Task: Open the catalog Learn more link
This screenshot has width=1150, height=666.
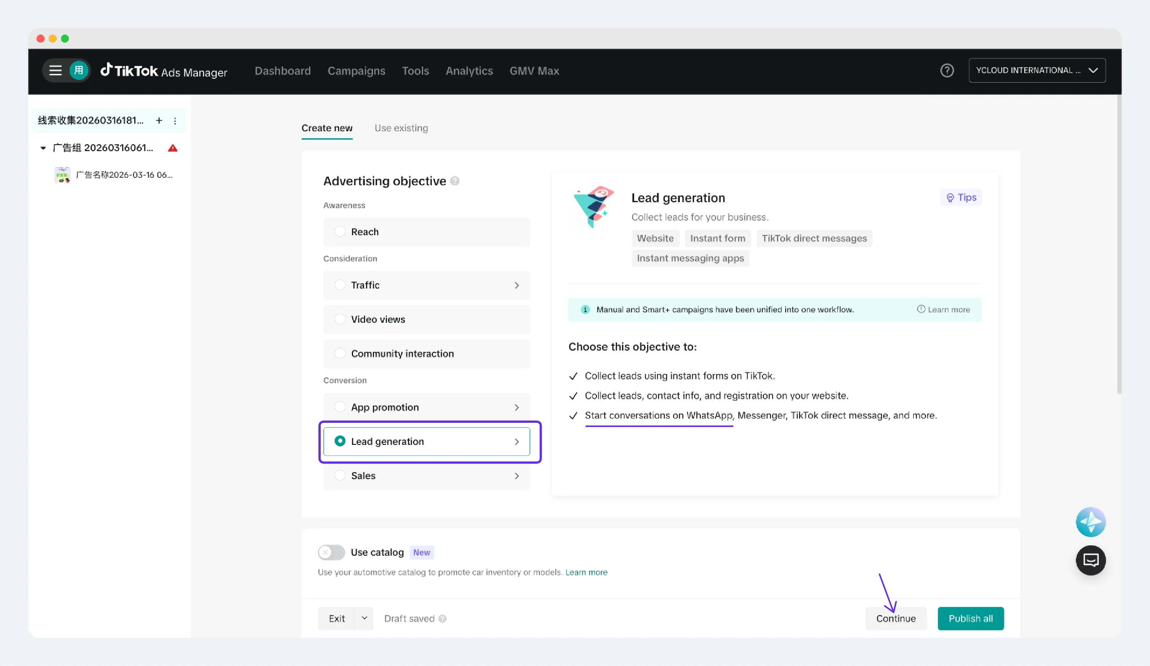Action: pyautogui.click(x=586, y=572)
